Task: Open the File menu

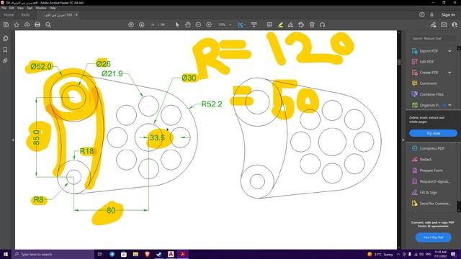Action: 4,8
